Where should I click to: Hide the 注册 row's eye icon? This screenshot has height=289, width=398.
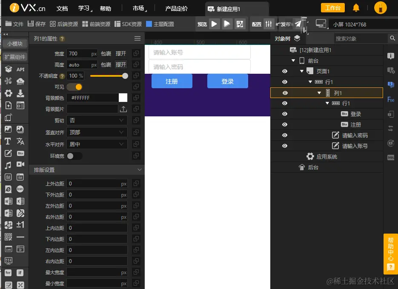pyautogui.click(x=285, y=124)
